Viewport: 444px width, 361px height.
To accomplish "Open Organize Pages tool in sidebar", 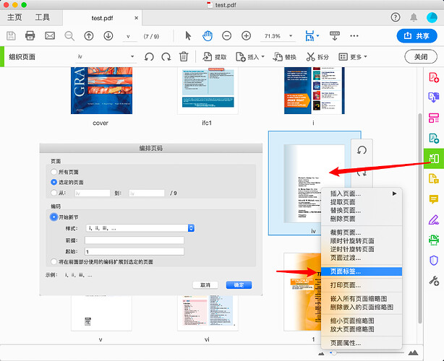I will pos(434,159).
